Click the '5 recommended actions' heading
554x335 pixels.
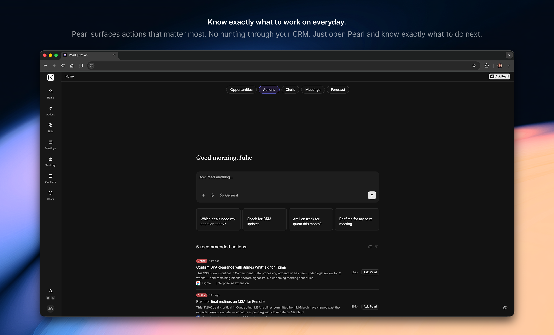coord(221,247)
